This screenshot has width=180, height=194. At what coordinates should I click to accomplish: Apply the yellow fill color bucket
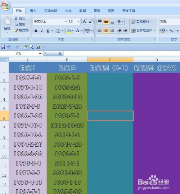click(68, 31)
